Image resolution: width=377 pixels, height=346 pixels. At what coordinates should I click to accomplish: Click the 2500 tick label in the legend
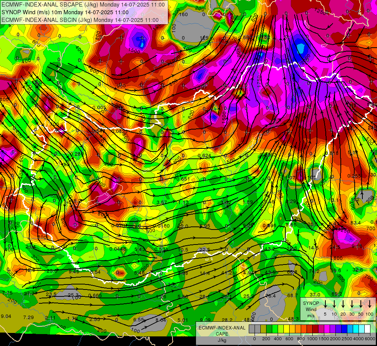[x=347, y=339]
